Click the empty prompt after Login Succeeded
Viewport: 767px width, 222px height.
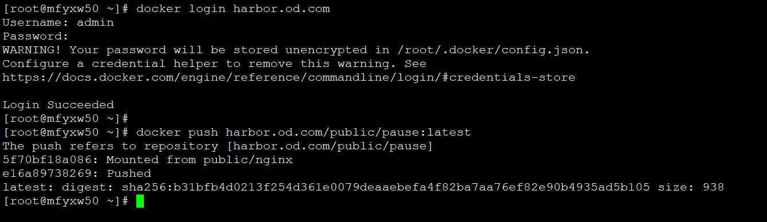pos(66,118)
